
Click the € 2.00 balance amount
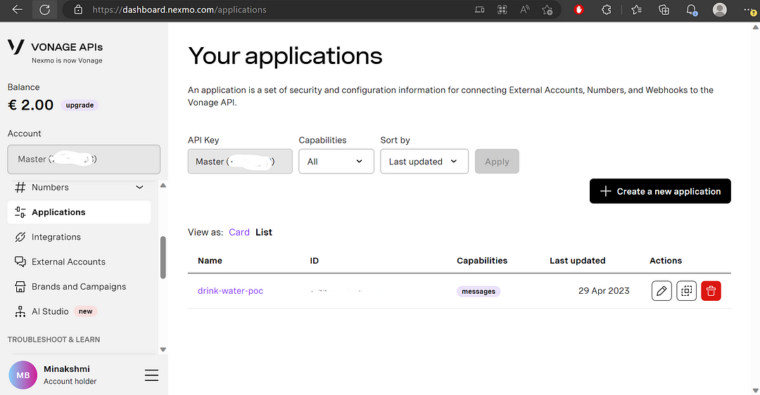31,105
